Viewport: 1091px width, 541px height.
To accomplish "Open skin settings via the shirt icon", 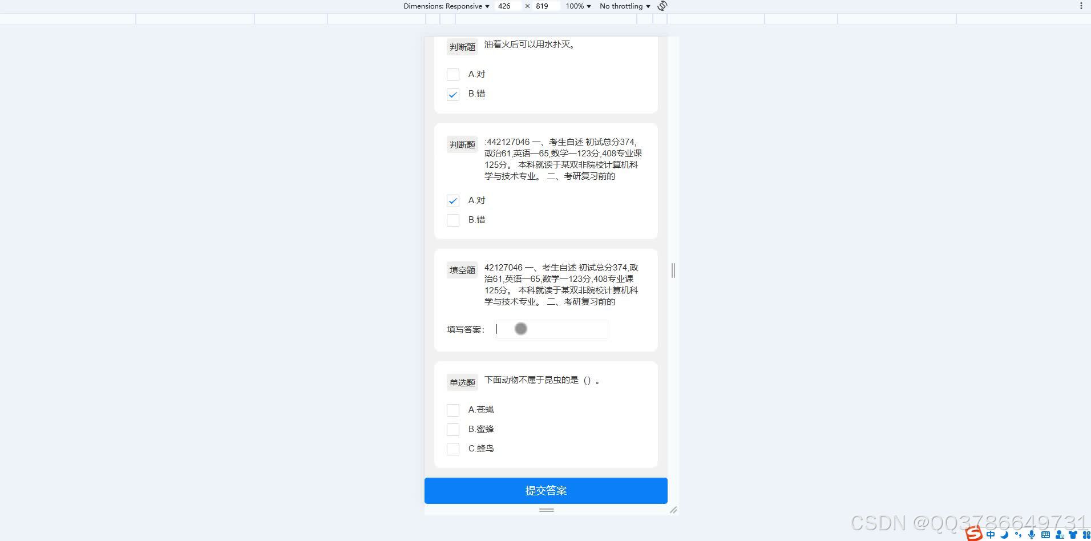I will pyautogui.click(x=1073, y=535).
